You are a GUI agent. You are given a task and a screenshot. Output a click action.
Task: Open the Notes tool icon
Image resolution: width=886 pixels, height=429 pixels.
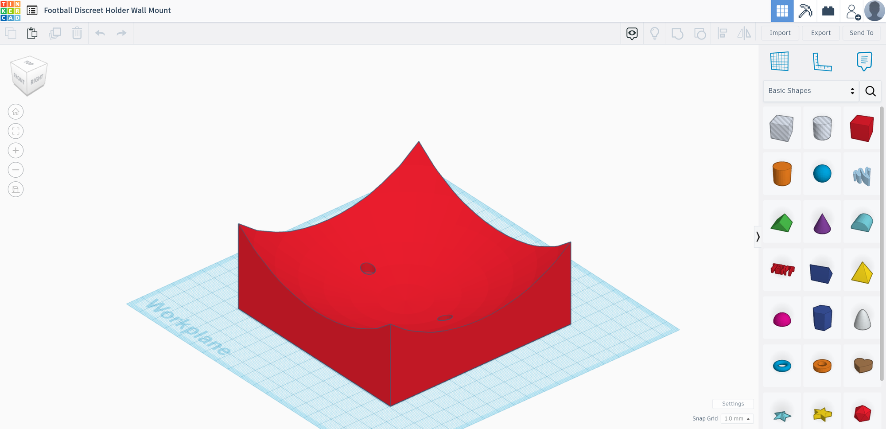864,61
